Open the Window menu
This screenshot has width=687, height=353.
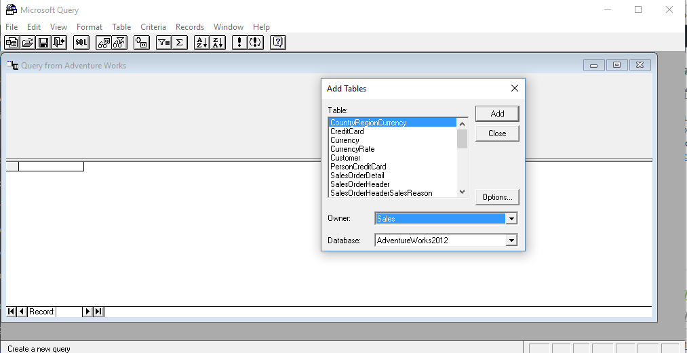tap(229, 26)
